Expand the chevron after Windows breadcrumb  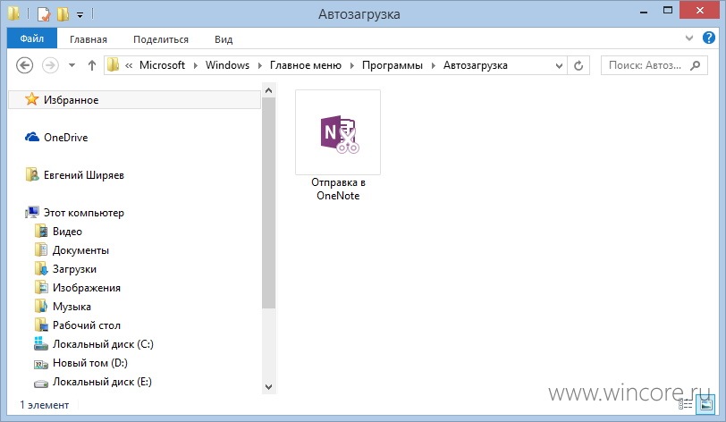(x=260, y=65)
